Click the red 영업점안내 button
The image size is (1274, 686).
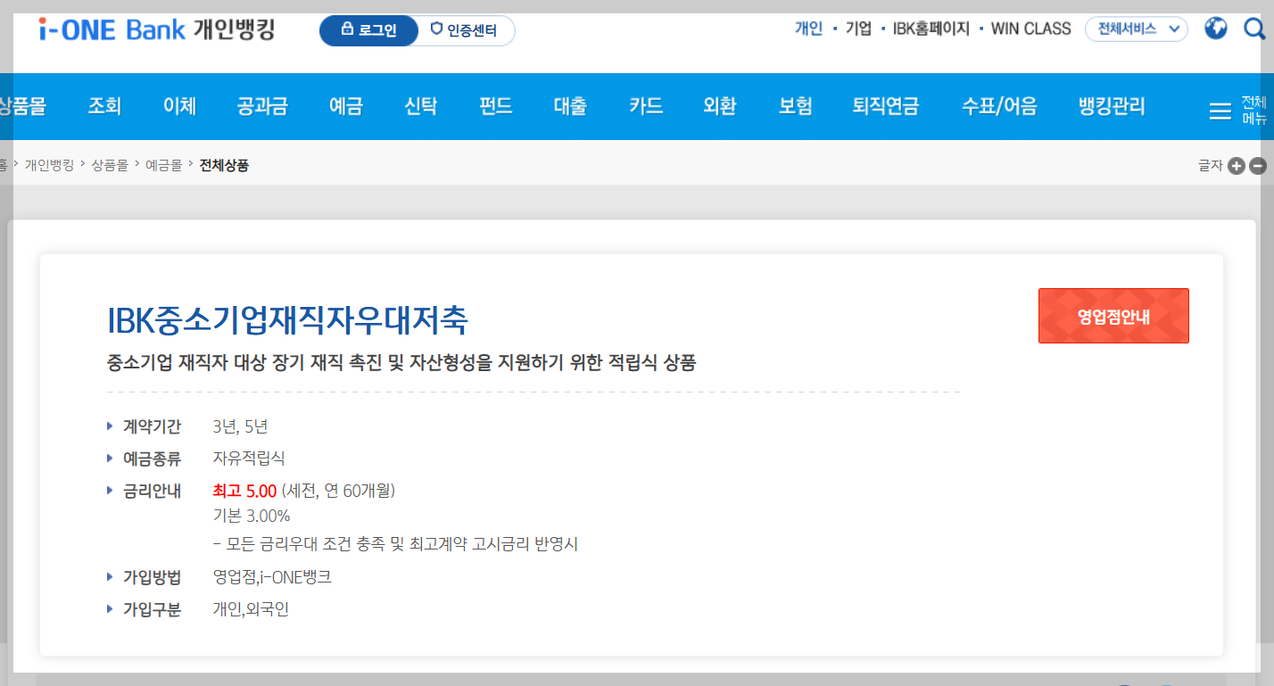pos(1113,316)
